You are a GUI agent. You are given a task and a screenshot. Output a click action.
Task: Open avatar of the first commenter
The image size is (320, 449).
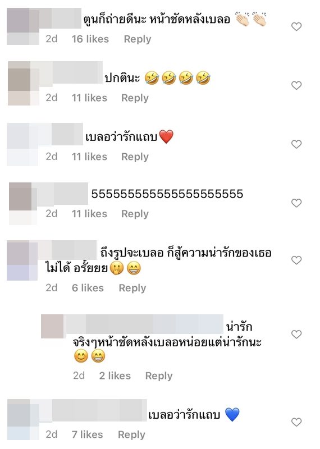[23, 26]
